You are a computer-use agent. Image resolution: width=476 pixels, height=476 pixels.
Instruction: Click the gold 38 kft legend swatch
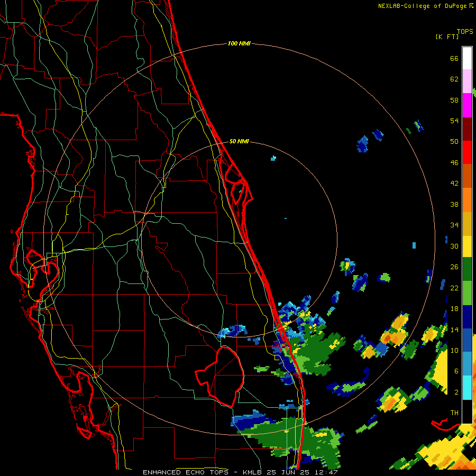click(x=467, y=224)
